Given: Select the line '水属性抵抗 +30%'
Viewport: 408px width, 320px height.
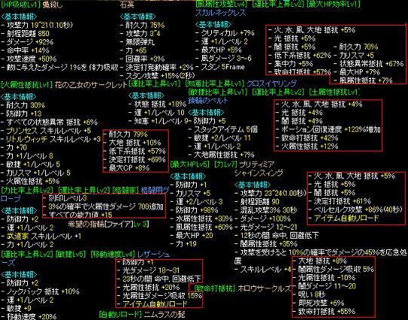Looking at the screenshot, I should 204,218.
